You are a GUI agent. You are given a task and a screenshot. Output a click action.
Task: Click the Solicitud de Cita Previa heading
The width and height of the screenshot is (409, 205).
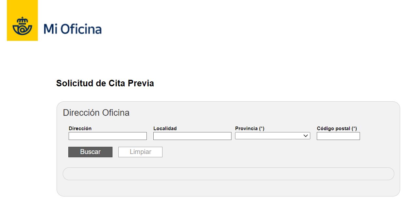pos(105,83)
